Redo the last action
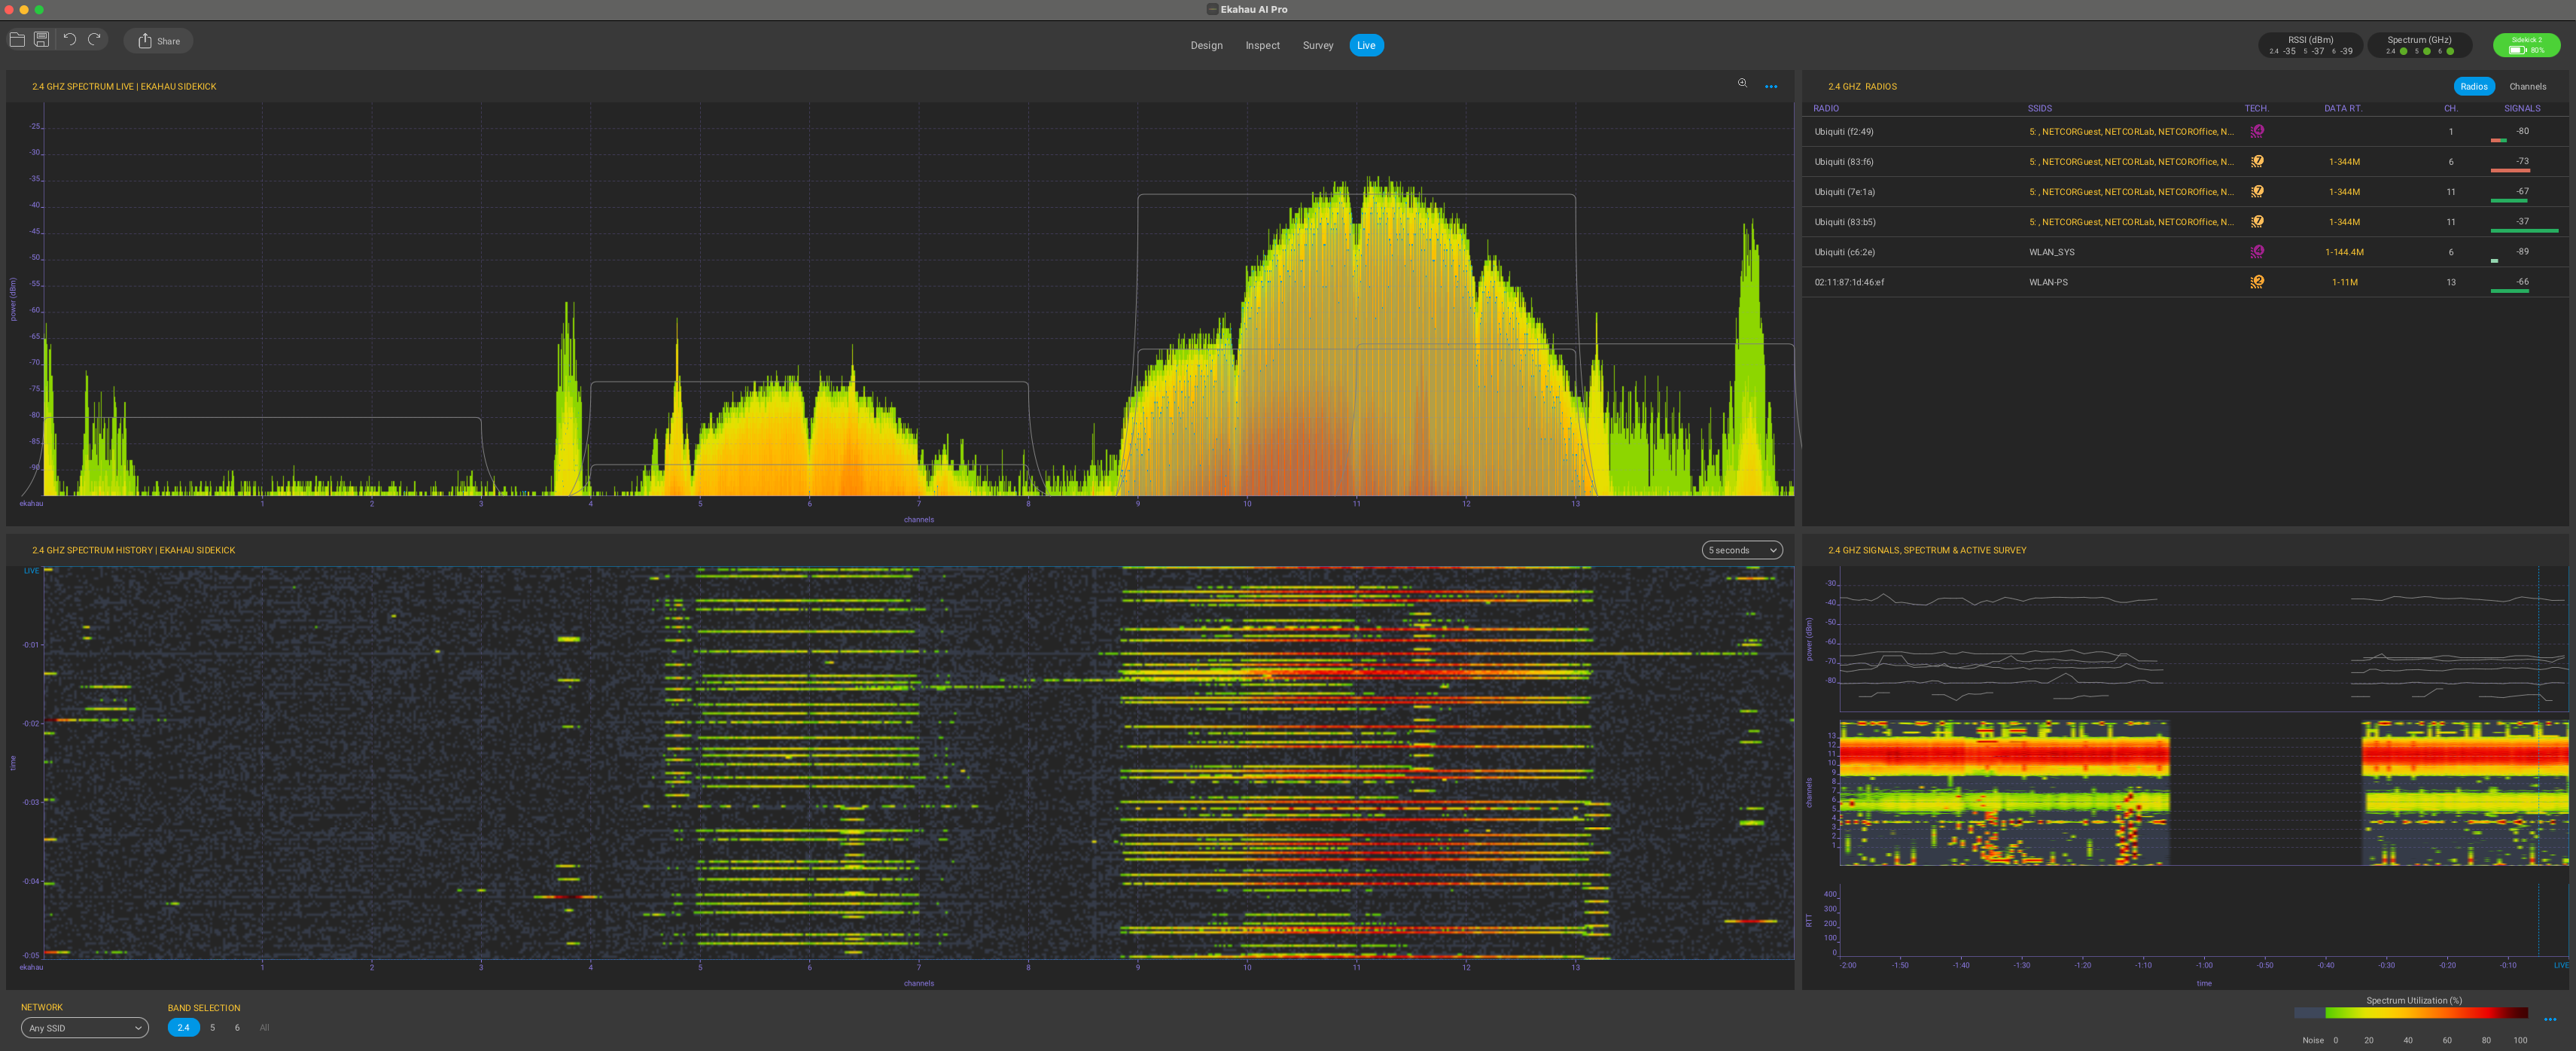The width and height of the screenshot is (2576, 1051). pyautogui.click(x=95, y=40)
